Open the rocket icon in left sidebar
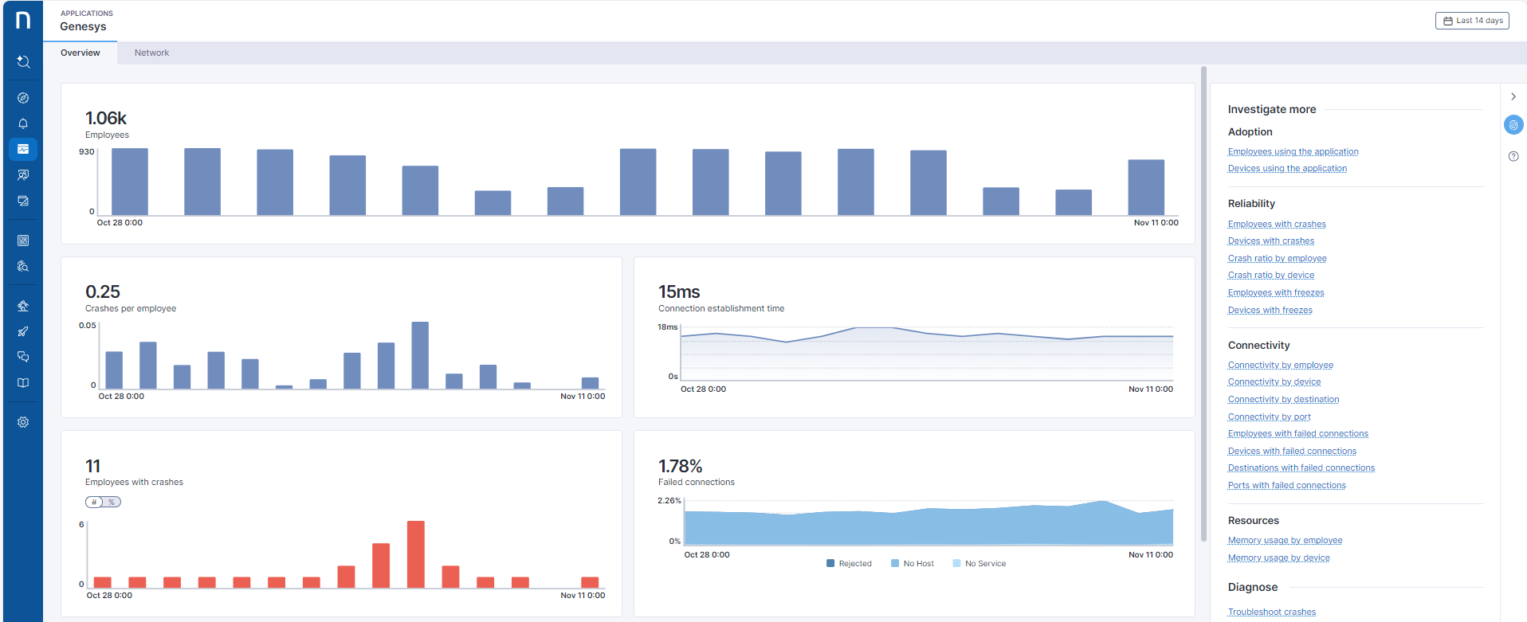Image resolution: width=1527 pixels, height=622 pixels. point(23,331)
